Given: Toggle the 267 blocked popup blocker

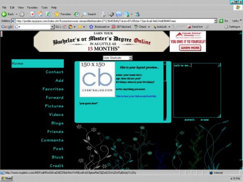Looking at the screenshot, I should (x=121, y=27).
